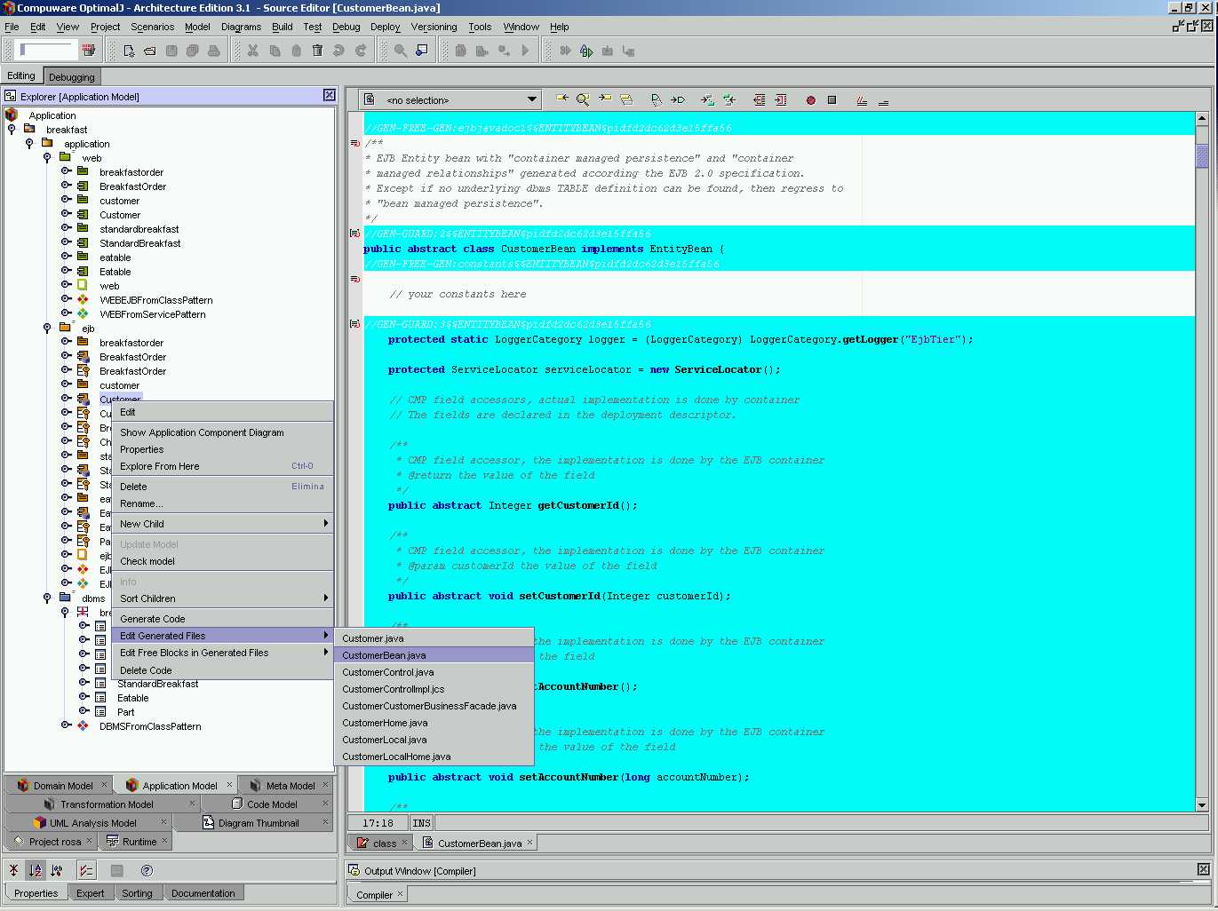This screenshot has height=911, width=1218.
Task: Select Show Application Component Diagram
Action: (223, 432)
